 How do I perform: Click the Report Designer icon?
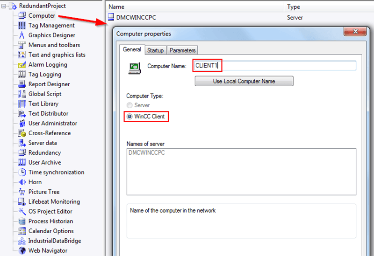[x=22, y=84]
